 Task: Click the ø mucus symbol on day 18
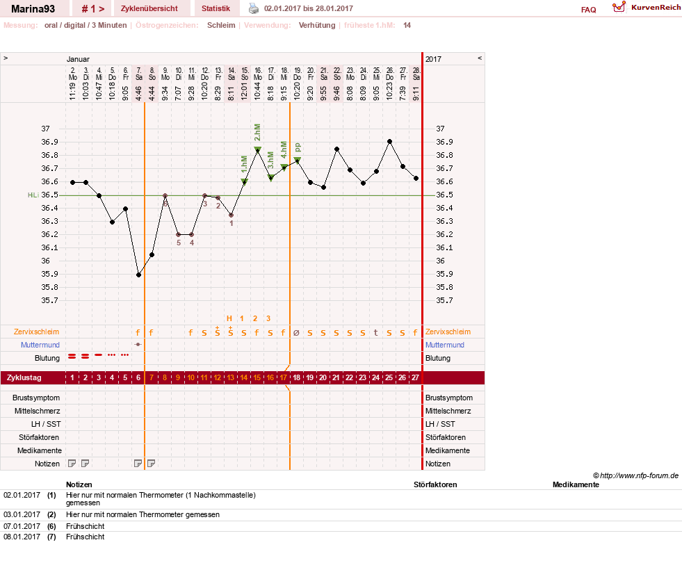click(x=296, y=332)
